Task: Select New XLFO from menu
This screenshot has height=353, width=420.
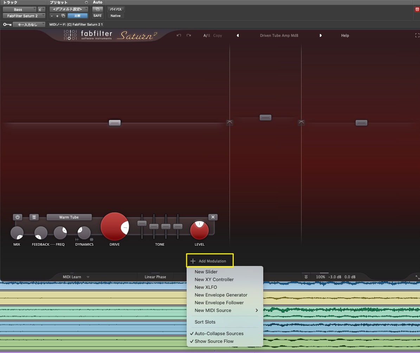Action: point(206,287)
